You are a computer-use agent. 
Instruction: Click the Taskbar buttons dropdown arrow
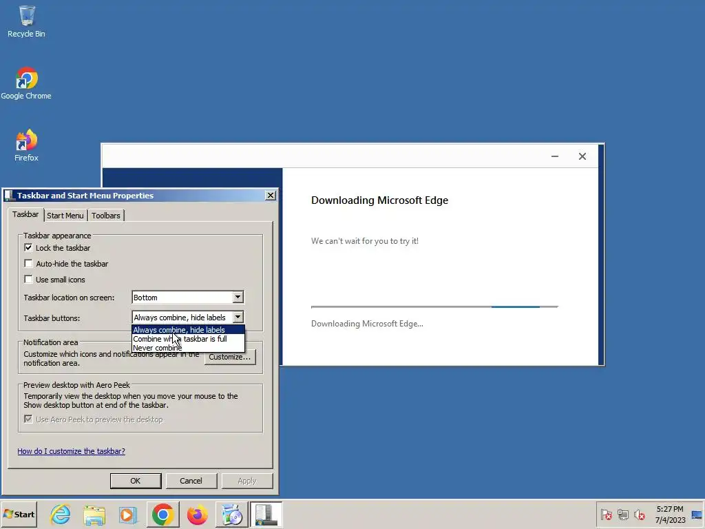tap(238, 318)
